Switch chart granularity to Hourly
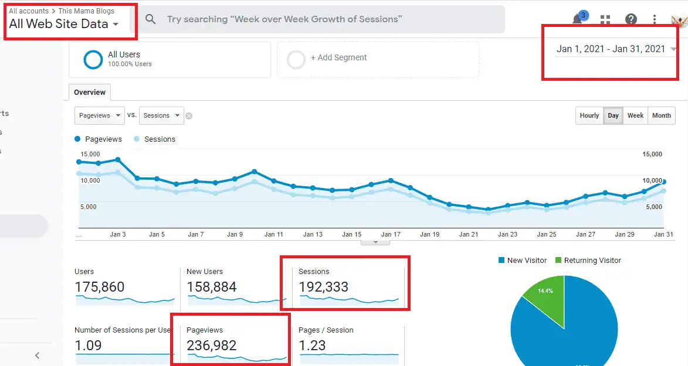This screenshot has width=688, height=366. 589,115
